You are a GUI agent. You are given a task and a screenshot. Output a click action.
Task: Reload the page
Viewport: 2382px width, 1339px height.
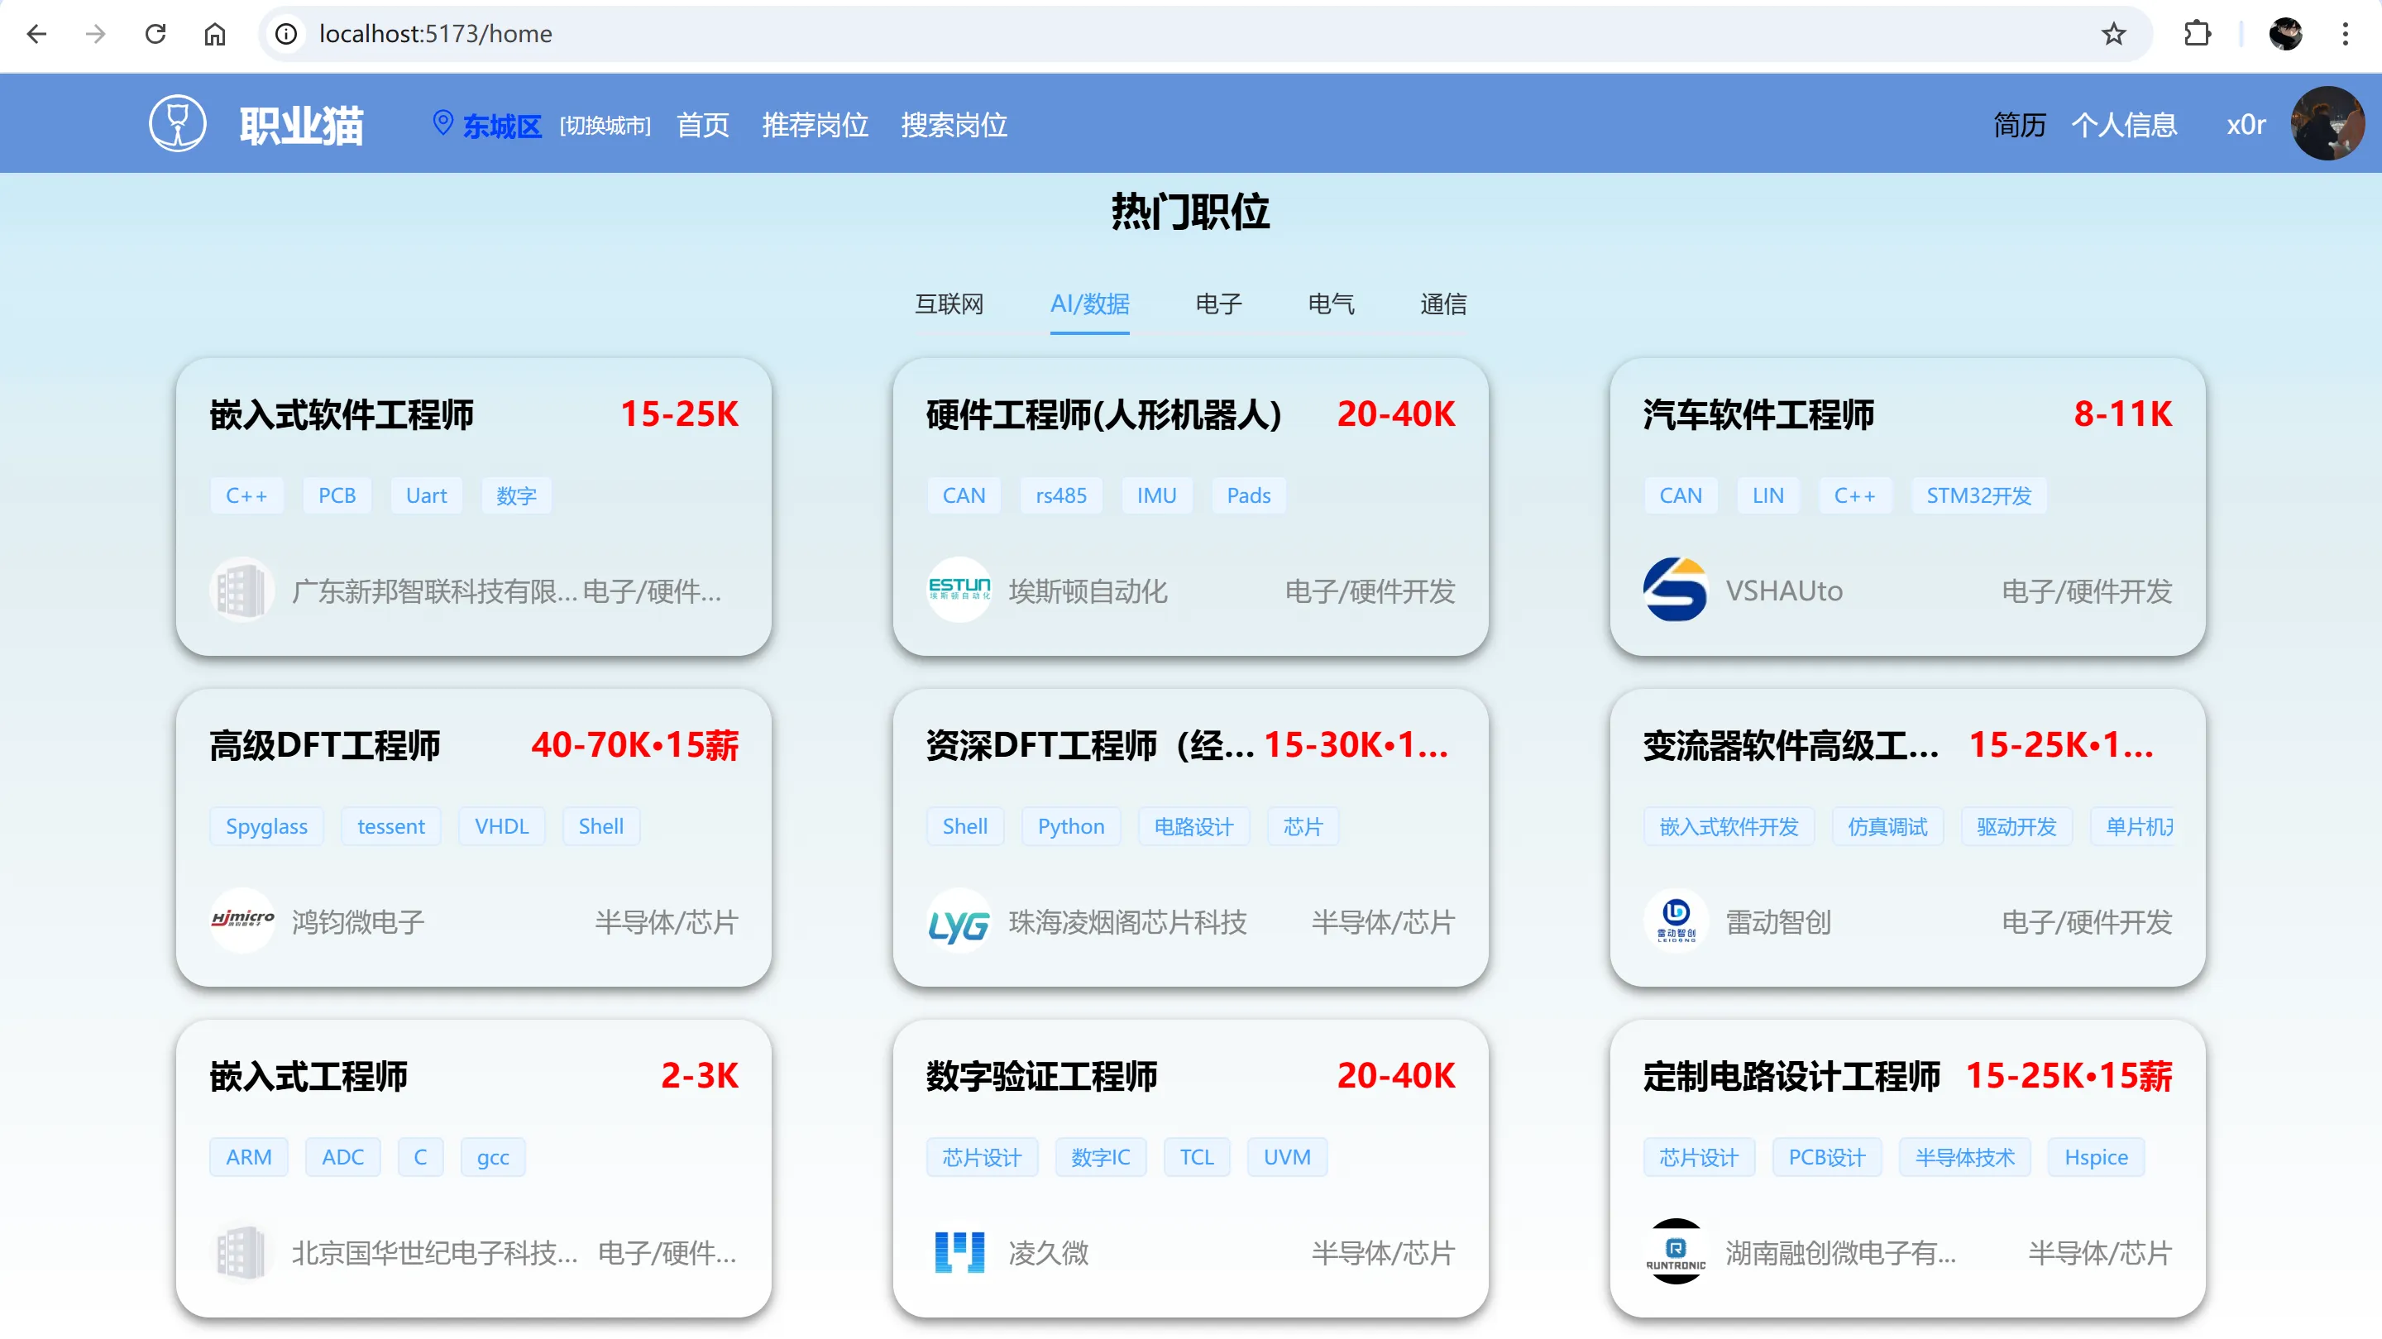click(155, 34)
